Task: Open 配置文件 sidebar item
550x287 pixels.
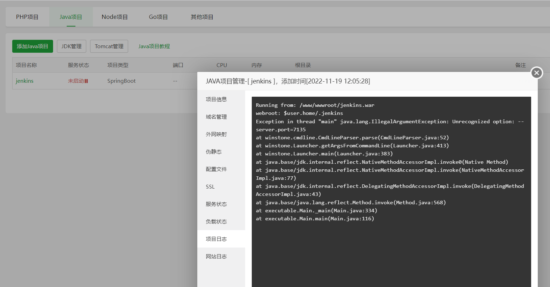Action: pyautogui.click(x=221, y=169)
